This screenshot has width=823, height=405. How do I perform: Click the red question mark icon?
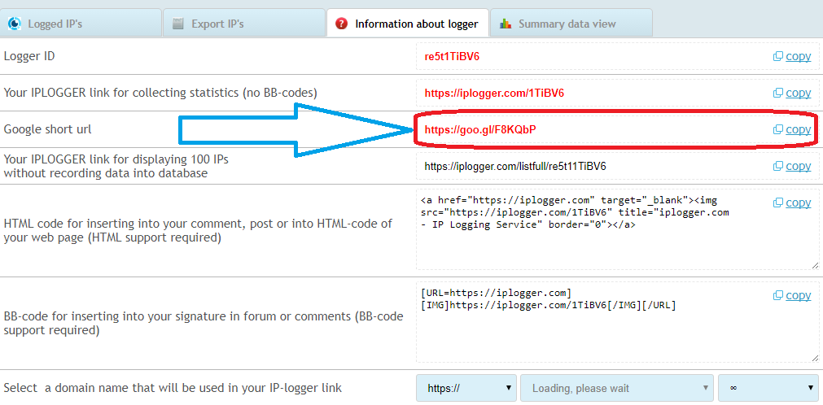pos(341,24)
